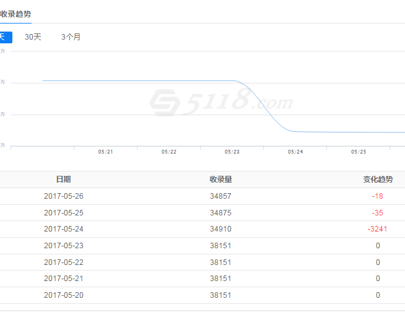Click the active 天 range button
This screenshot has height=312, width=405.
5,37
